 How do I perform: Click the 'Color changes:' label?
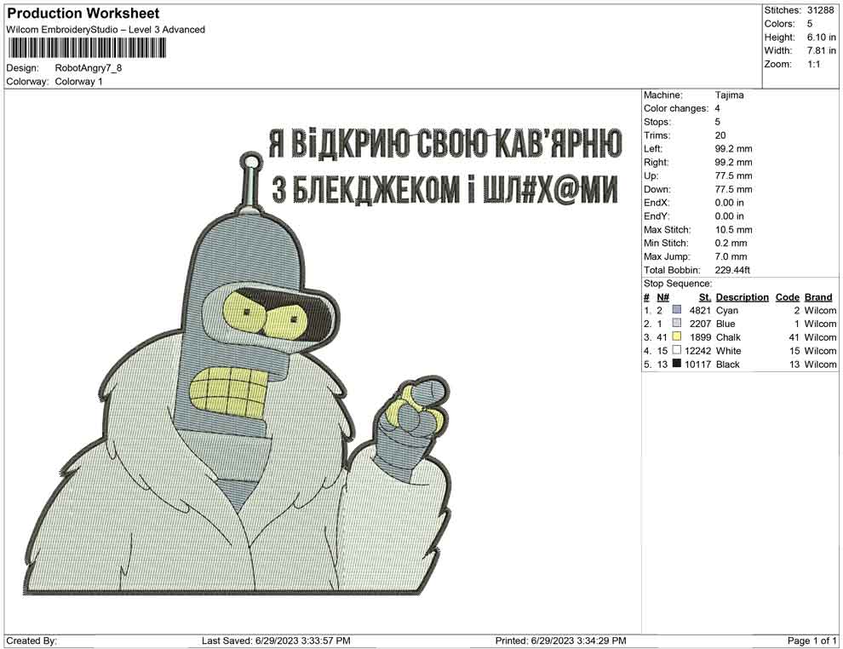click(x=676, y=109)
